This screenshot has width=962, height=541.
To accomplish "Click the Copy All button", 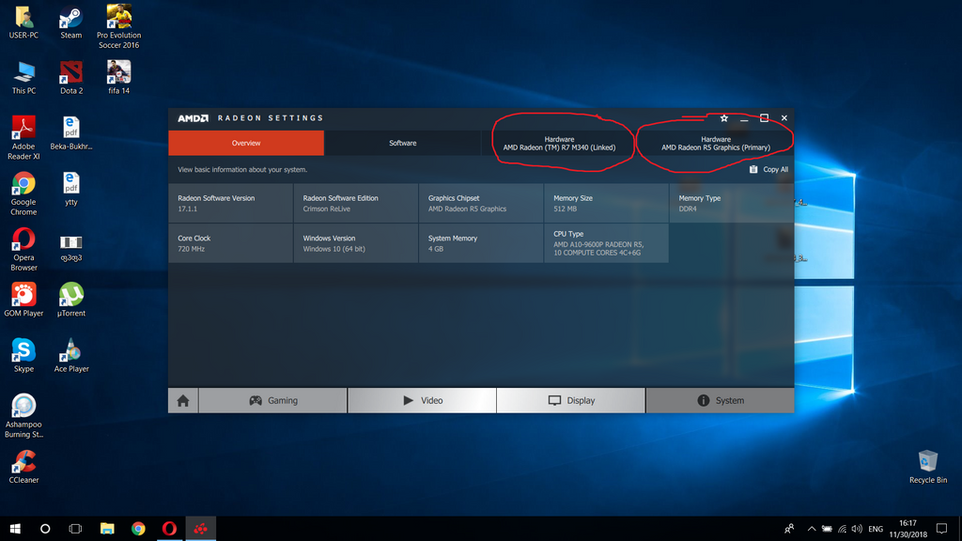I will tap(768, 169).
